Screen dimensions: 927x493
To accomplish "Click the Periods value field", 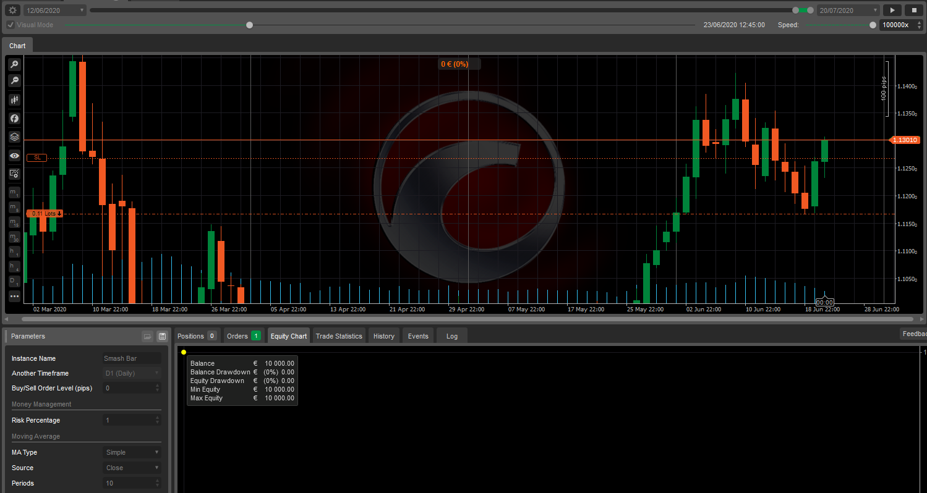I will (x=128, y=483).
